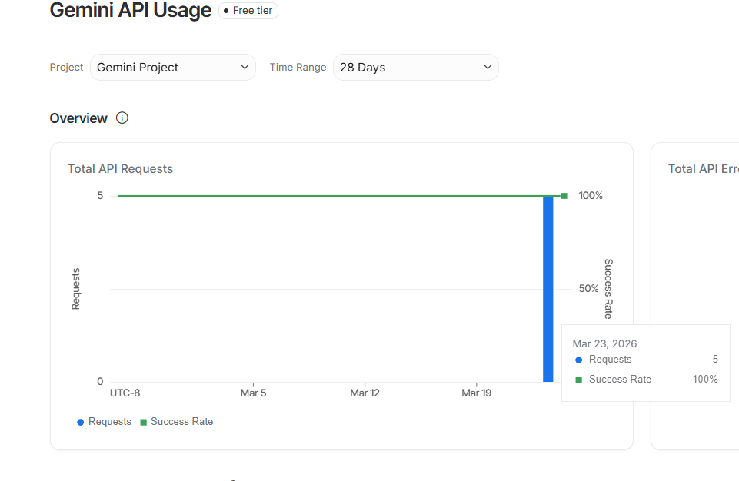Toggle Success Rate series in chart legend
Viewport: 739px width, 481px height.
tap(177, 422)
